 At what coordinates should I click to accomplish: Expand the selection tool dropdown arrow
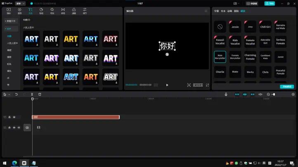tap(9, 94)
